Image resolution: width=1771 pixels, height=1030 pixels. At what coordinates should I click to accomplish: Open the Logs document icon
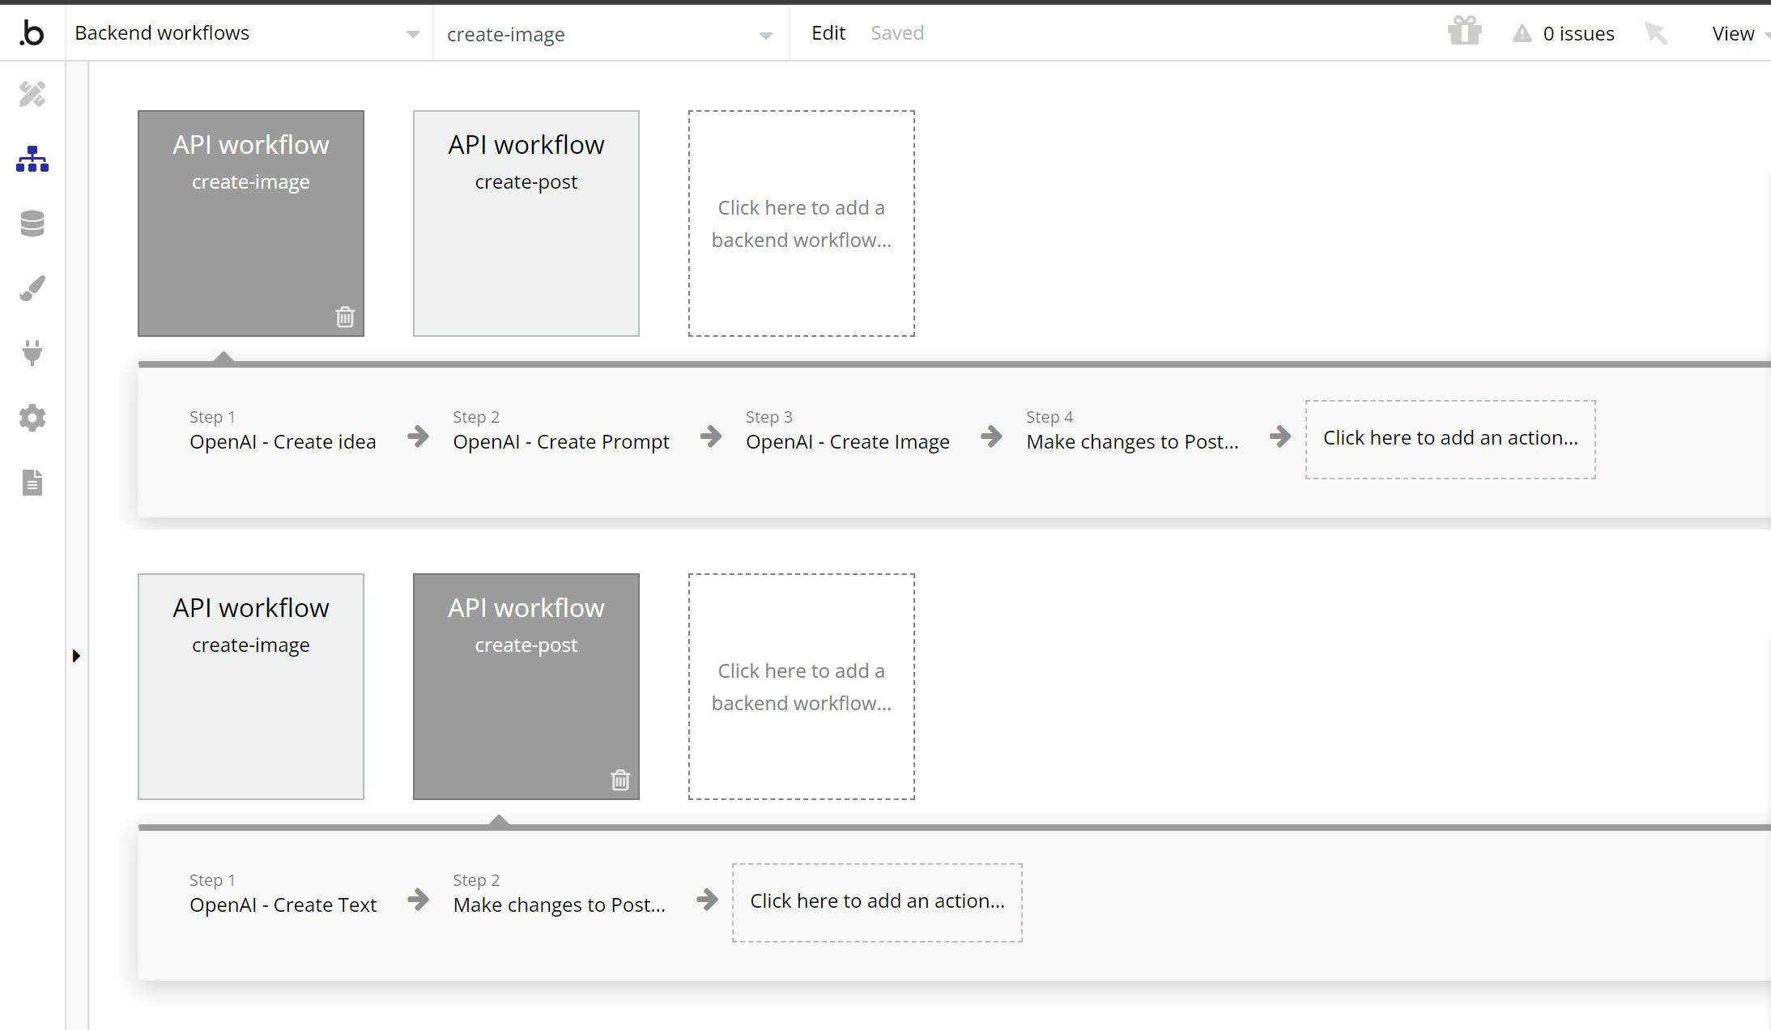click(x=32, y=483)
